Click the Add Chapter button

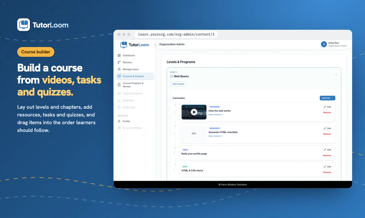pyautogui.click(x=178, y=84)
